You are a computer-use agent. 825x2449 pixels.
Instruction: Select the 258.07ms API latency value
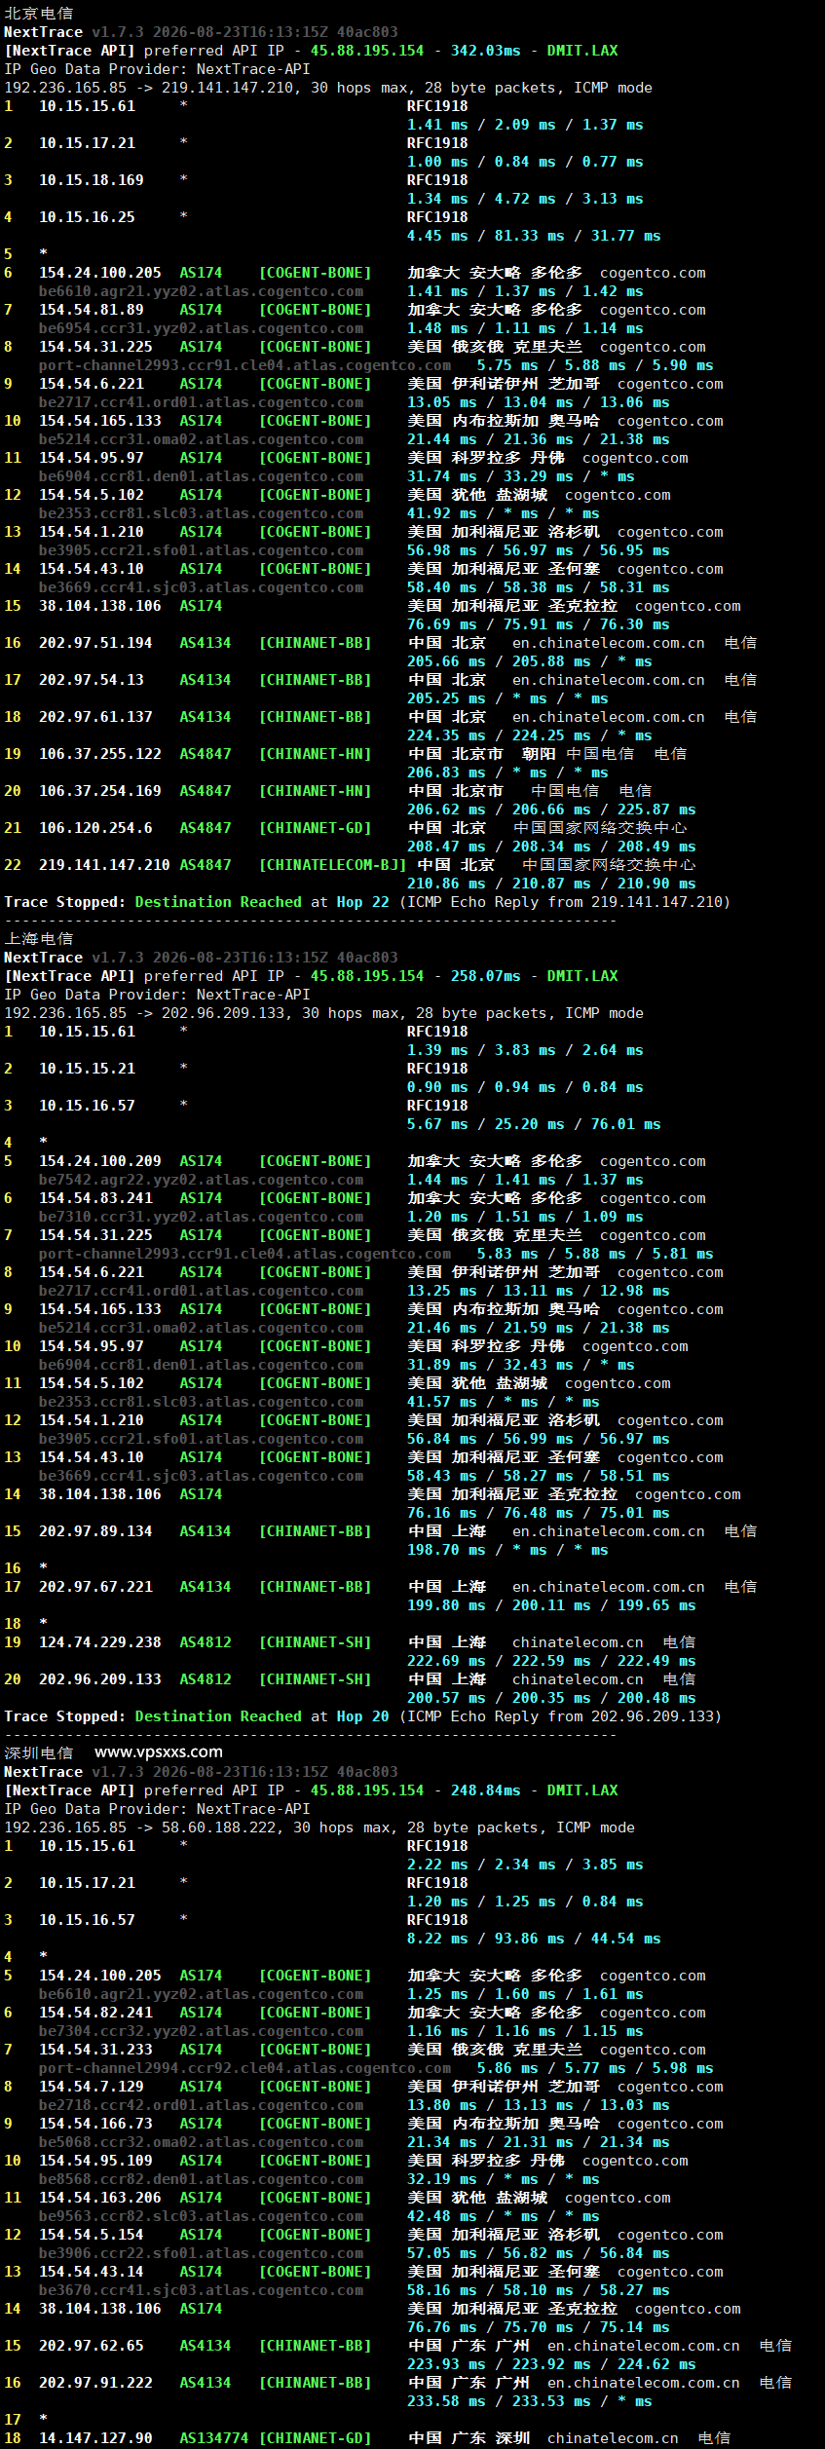tap(485, 976)
